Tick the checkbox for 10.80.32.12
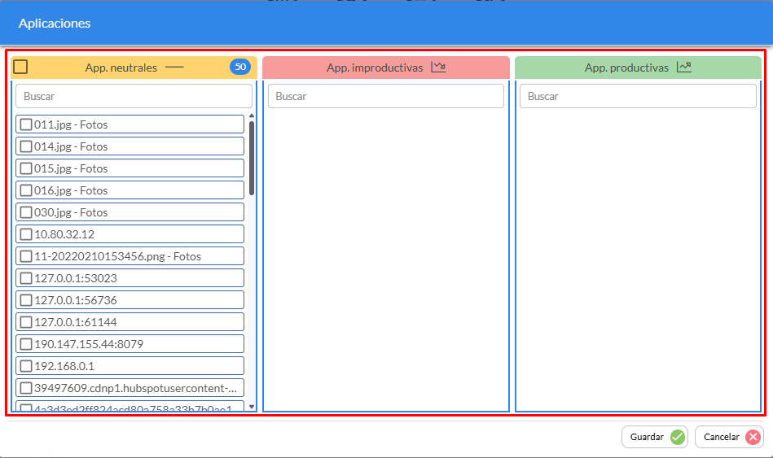This screenshot has height=458, width=773. tap(26, 234)
